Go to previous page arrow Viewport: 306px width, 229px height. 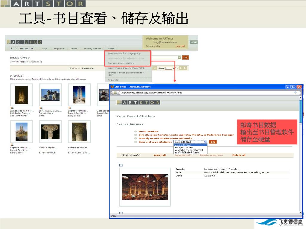tap(155, 68)
